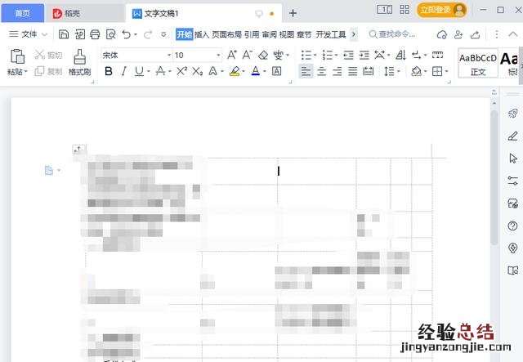Redo the last undone action
Viewport: 523px width, 362px height.
148,34
